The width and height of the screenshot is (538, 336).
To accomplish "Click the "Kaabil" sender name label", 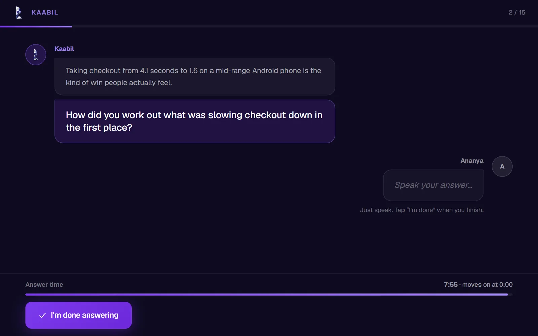I will pyautogui.click(x=64, y=49).
